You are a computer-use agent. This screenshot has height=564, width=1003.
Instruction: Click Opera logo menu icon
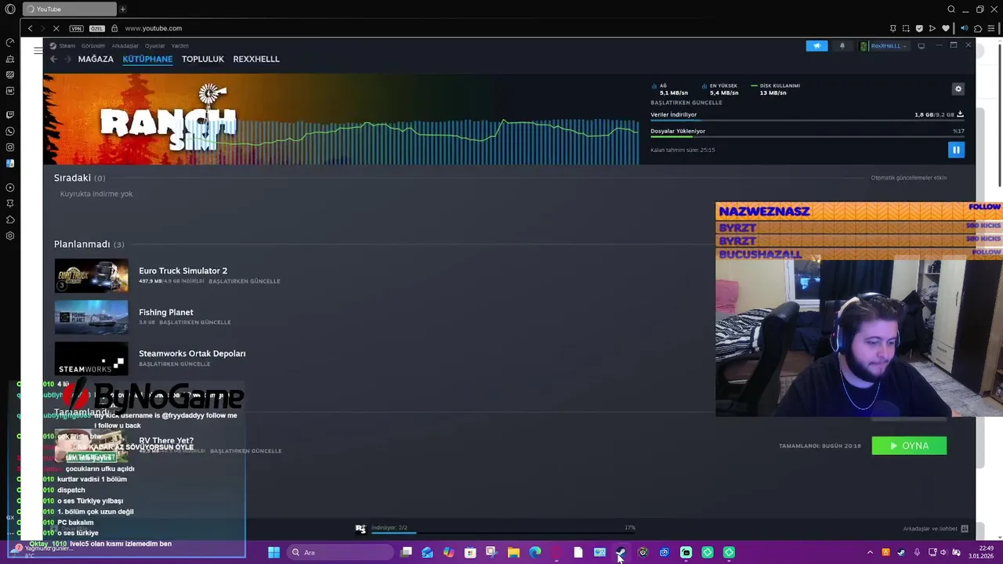point(10,9)
